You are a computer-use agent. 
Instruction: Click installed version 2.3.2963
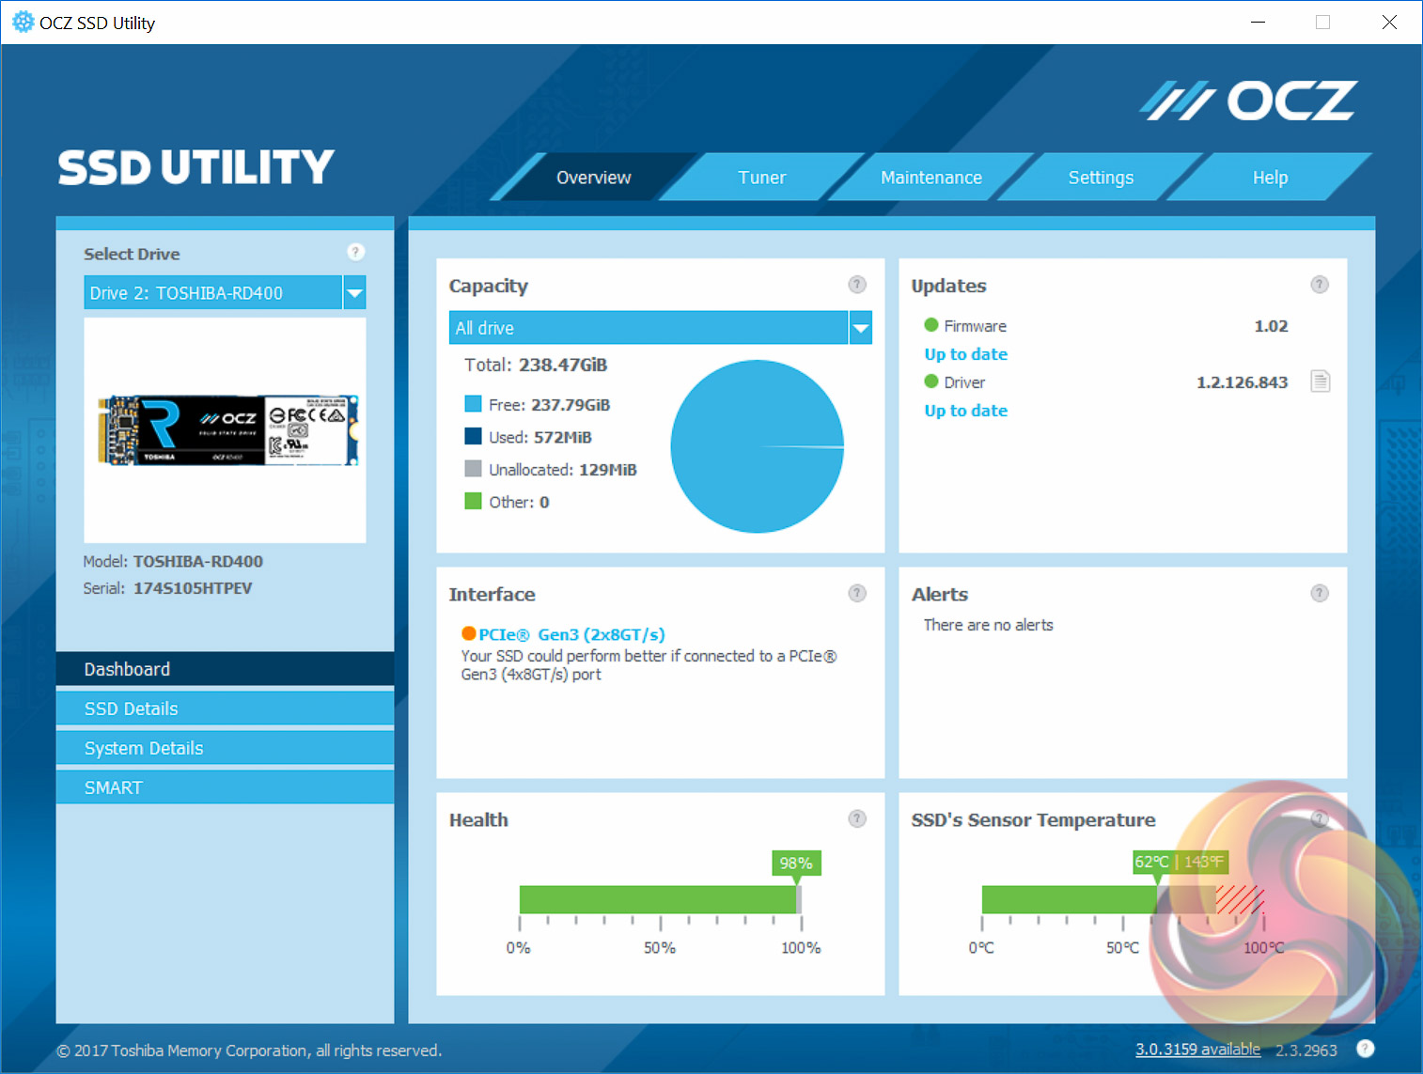(x=1306, y=1050)
